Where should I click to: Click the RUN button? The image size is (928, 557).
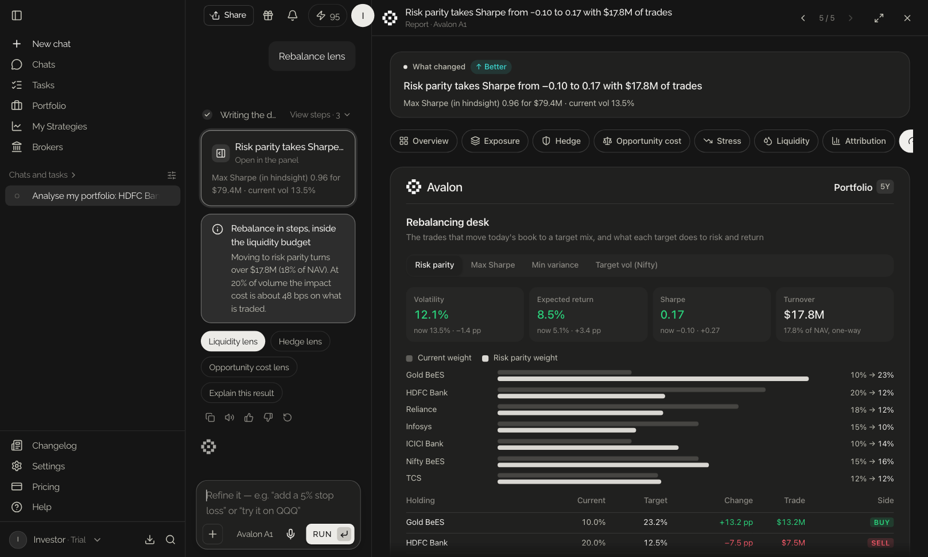click(330, 534)
